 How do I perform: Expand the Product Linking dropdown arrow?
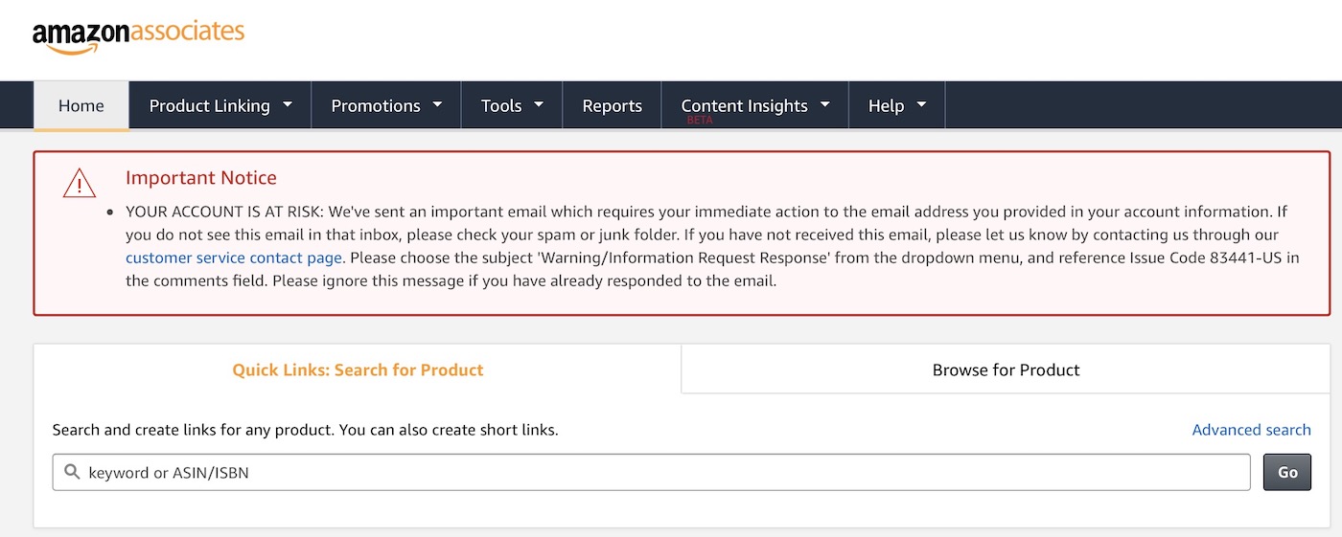click(288, 104)
